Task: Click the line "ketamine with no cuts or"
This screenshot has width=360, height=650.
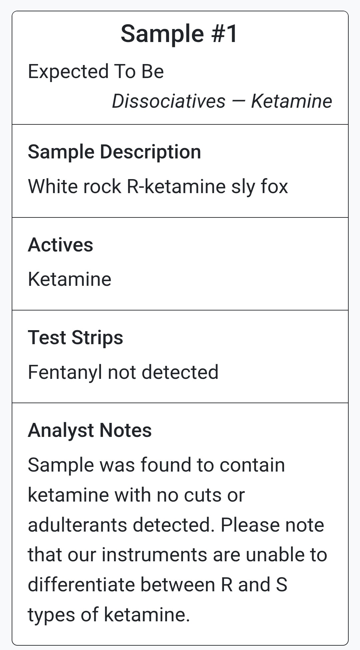Action: click(136, 495)
